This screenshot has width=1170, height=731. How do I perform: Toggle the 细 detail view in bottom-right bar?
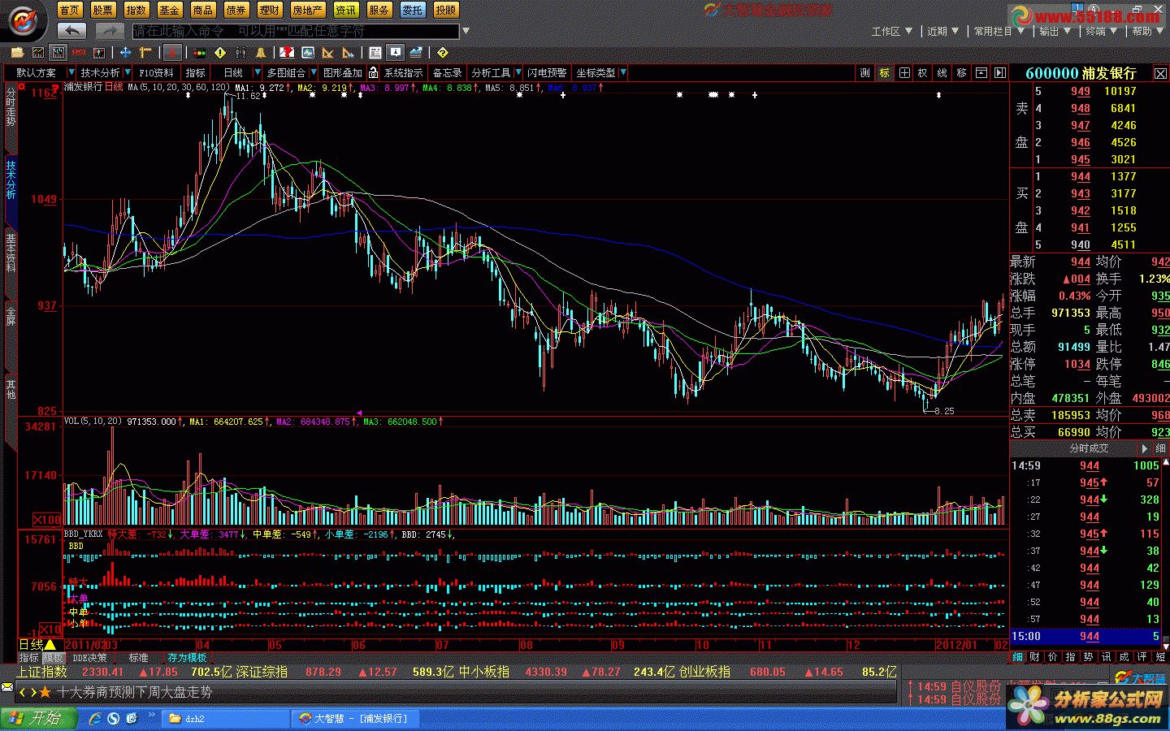click(1017, 656)
